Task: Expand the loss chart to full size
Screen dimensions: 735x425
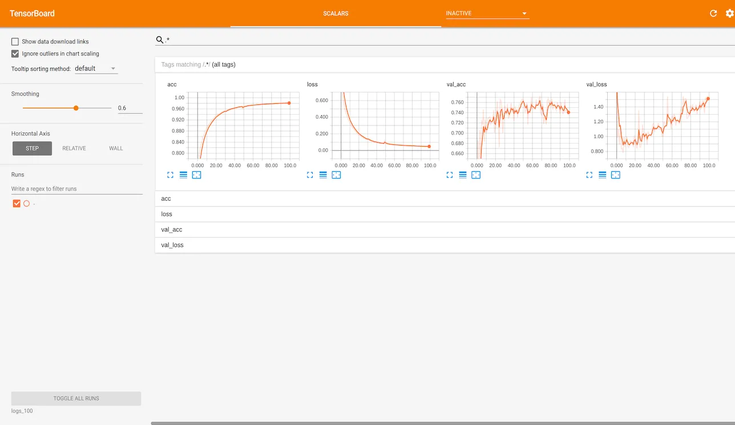Action: [x=310, y=175]
